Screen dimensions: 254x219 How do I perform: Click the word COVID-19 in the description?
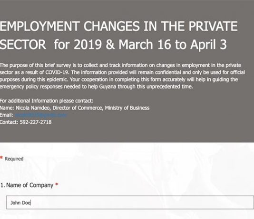[x=57, y=73]
